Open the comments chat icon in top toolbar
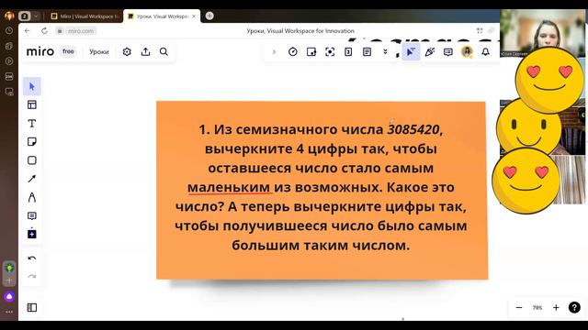The image size is (588, 330). [448, 52]
